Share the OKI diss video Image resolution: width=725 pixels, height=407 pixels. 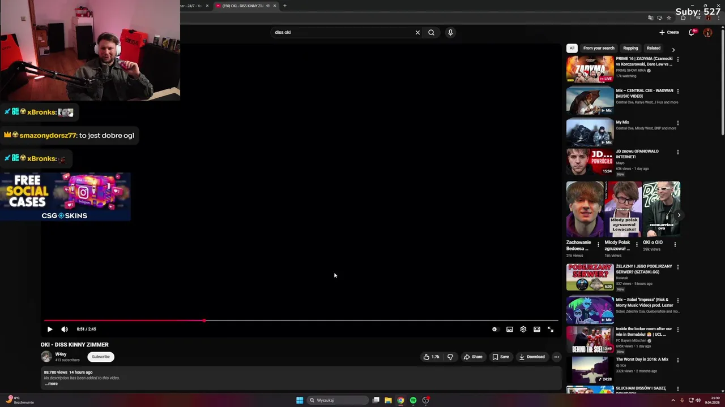(x=473, y=357)
